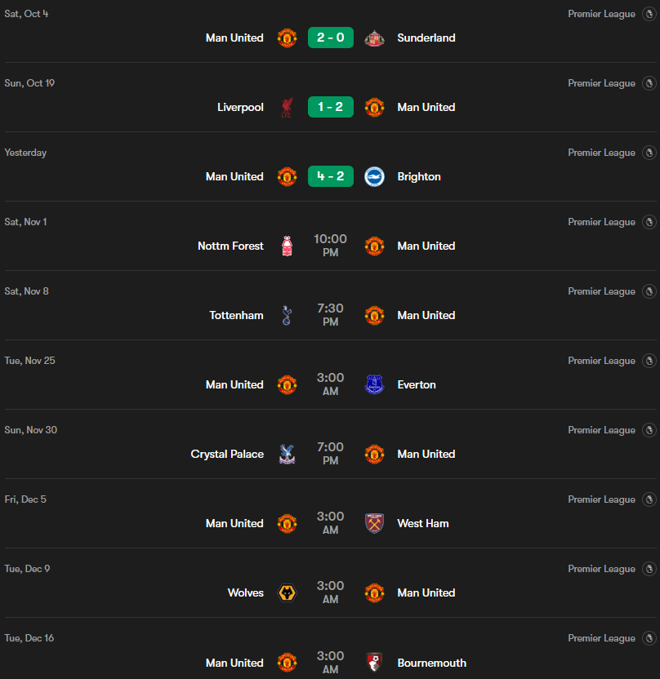Open the 2 - 0 Sunderland match score
The width and height of the screenshot is (660, 679).
331,38
